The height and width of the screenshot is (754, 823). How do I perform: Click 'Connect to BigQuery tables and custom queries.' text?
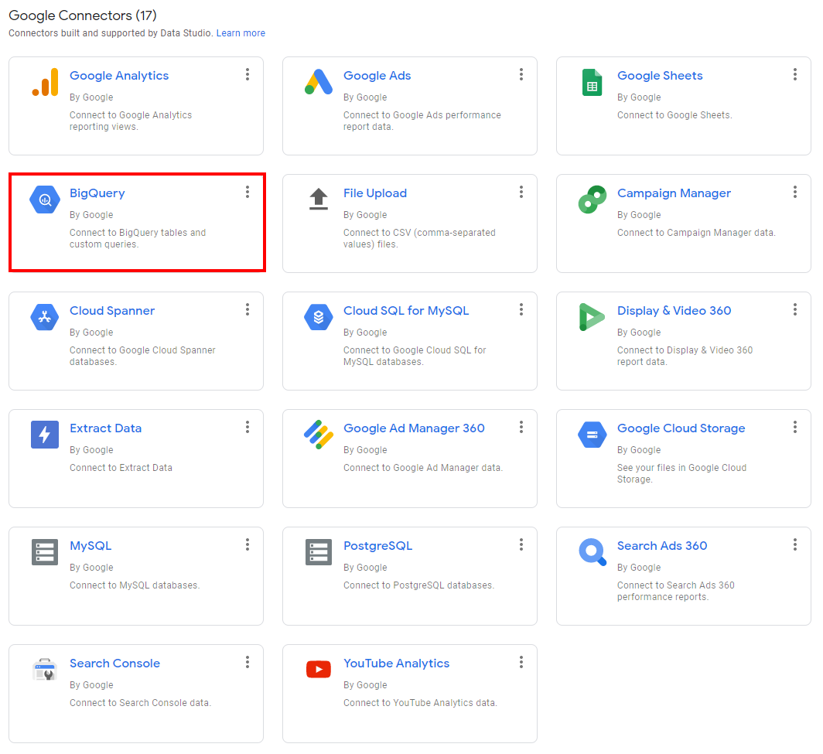[x=138, y=238]
